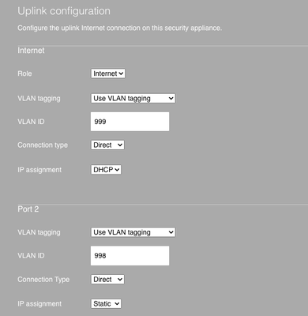308x316 pixels.
Task: Click the VLAN ID field containing 999
Action: (130, 122)
